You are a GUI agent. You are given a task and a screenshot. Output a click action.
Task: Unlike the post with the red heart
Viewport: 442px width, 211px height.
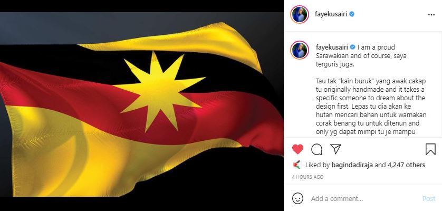[297, 149]
